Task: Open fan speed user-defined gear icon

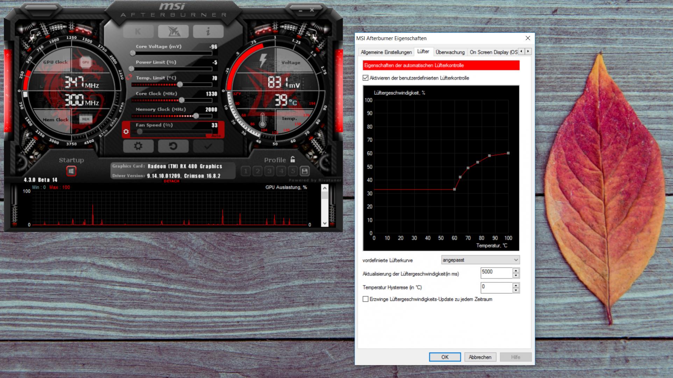Action: click(126, 132)
